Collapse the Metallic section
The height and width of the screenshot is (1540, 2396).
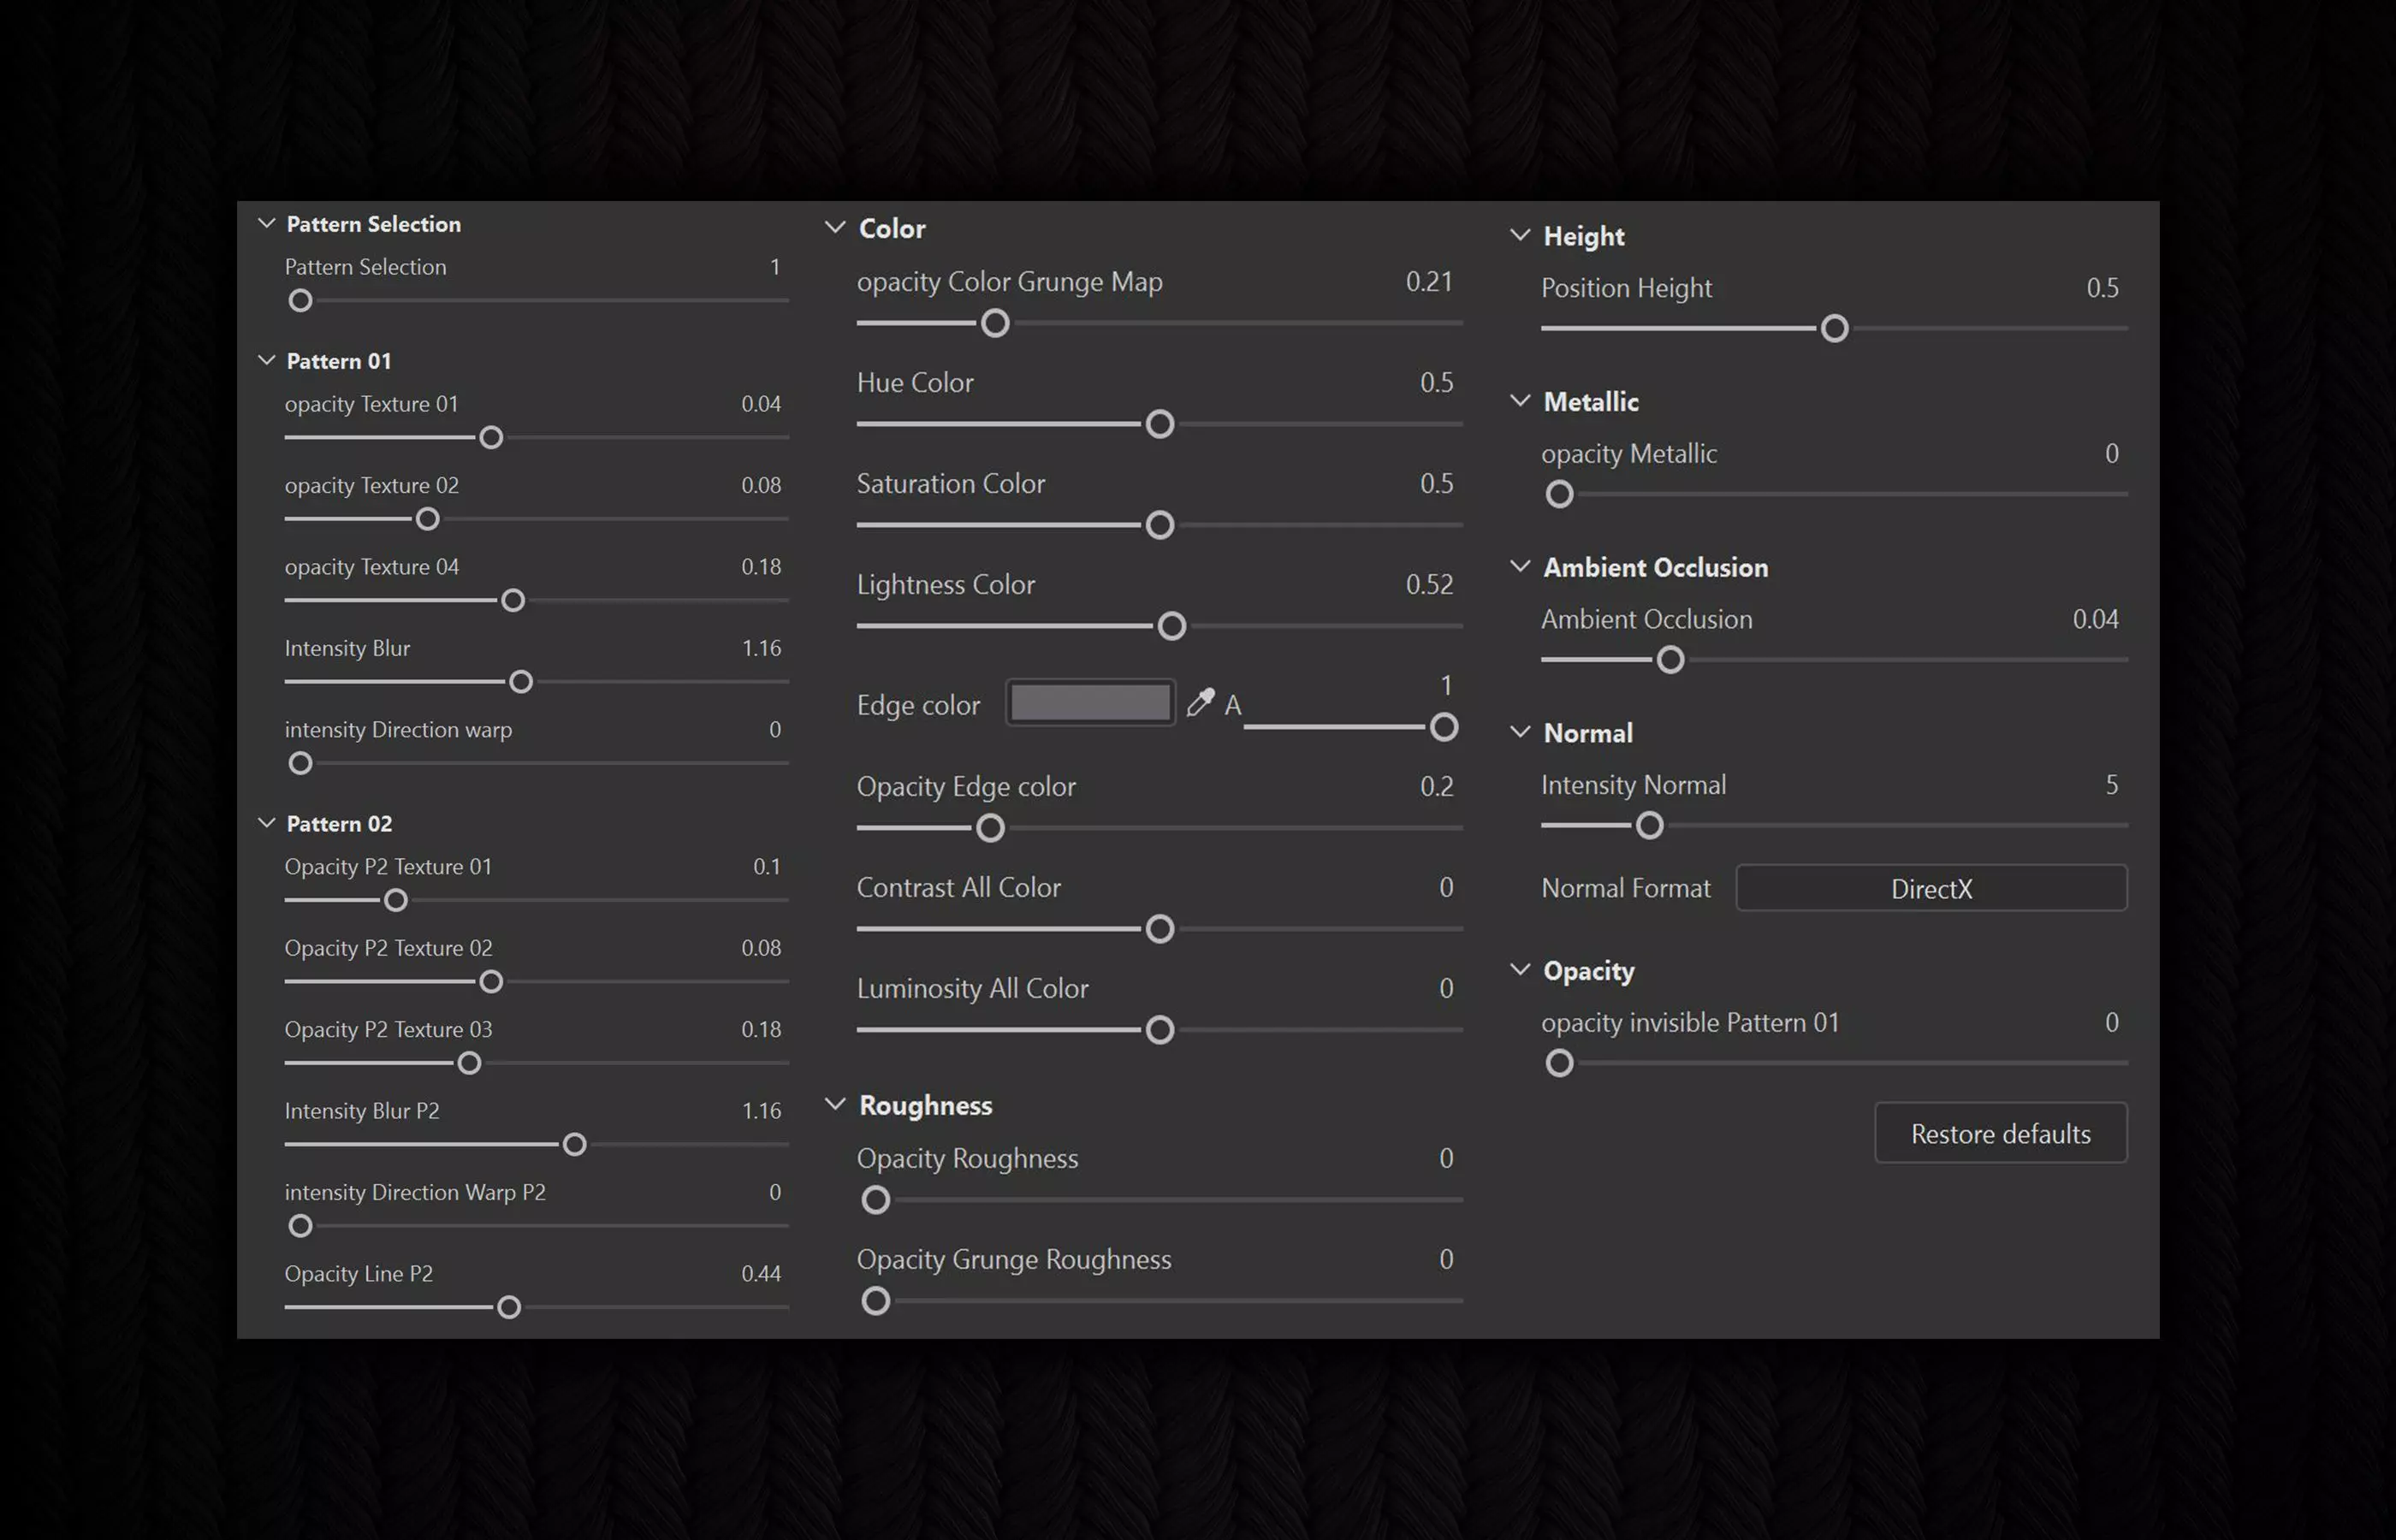(x=1520, y=401)
